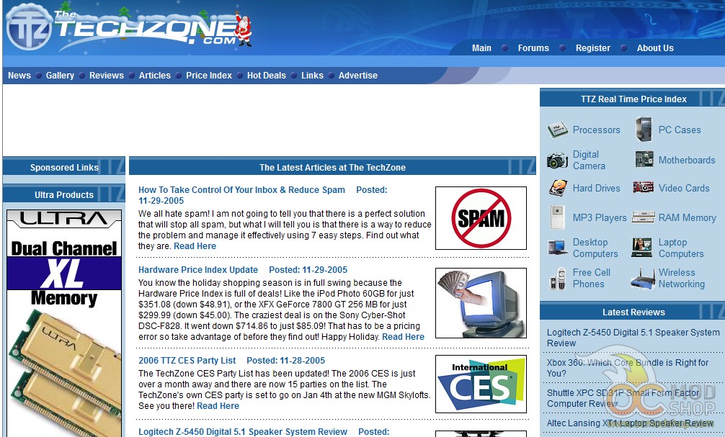
Task: Open the Motherboards price link
Action: pyautogui.click(x=687, y=160)
